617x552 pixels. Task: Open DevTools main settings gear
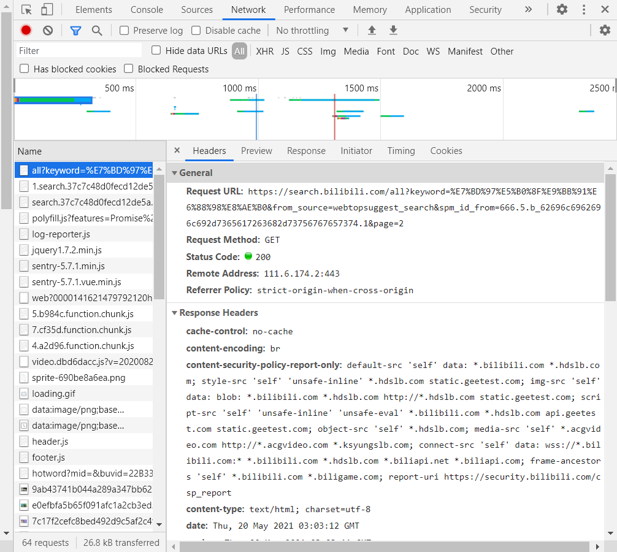[x=562, y=9]
